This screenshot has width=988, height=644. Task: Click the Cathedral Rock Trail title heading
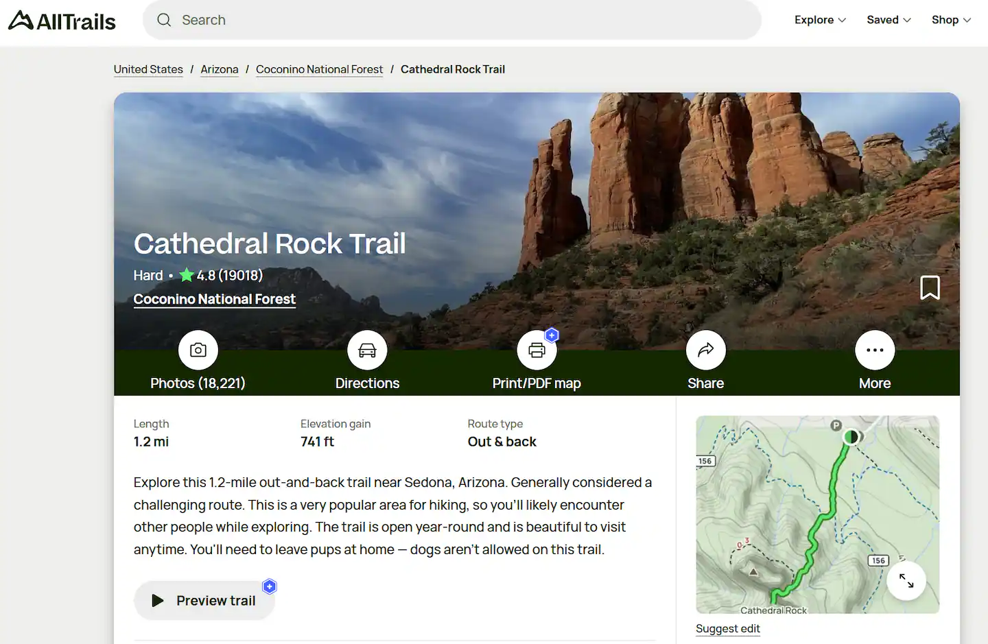coord(270,243)
